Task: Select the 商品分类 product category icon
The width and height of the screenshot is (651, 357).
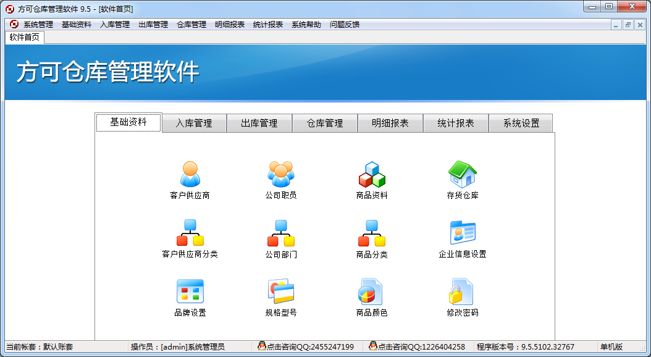Action: coord(372,236)
